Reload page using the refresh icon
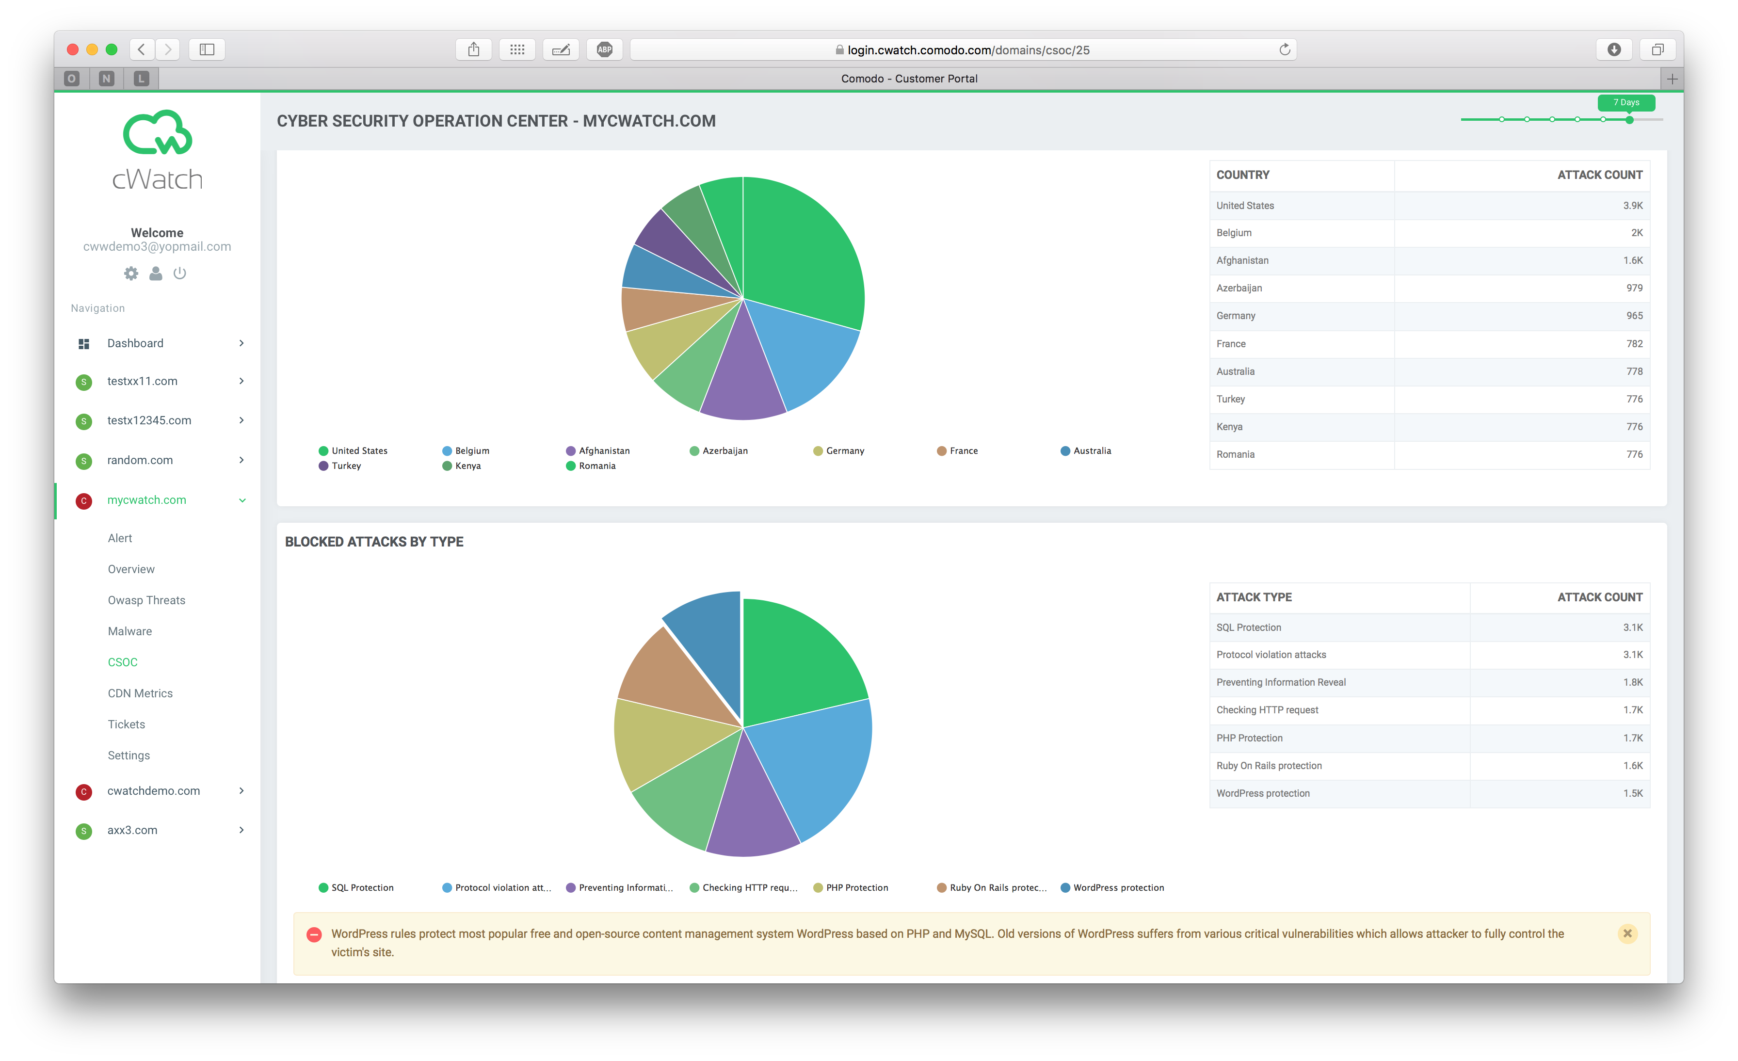 1285,49
